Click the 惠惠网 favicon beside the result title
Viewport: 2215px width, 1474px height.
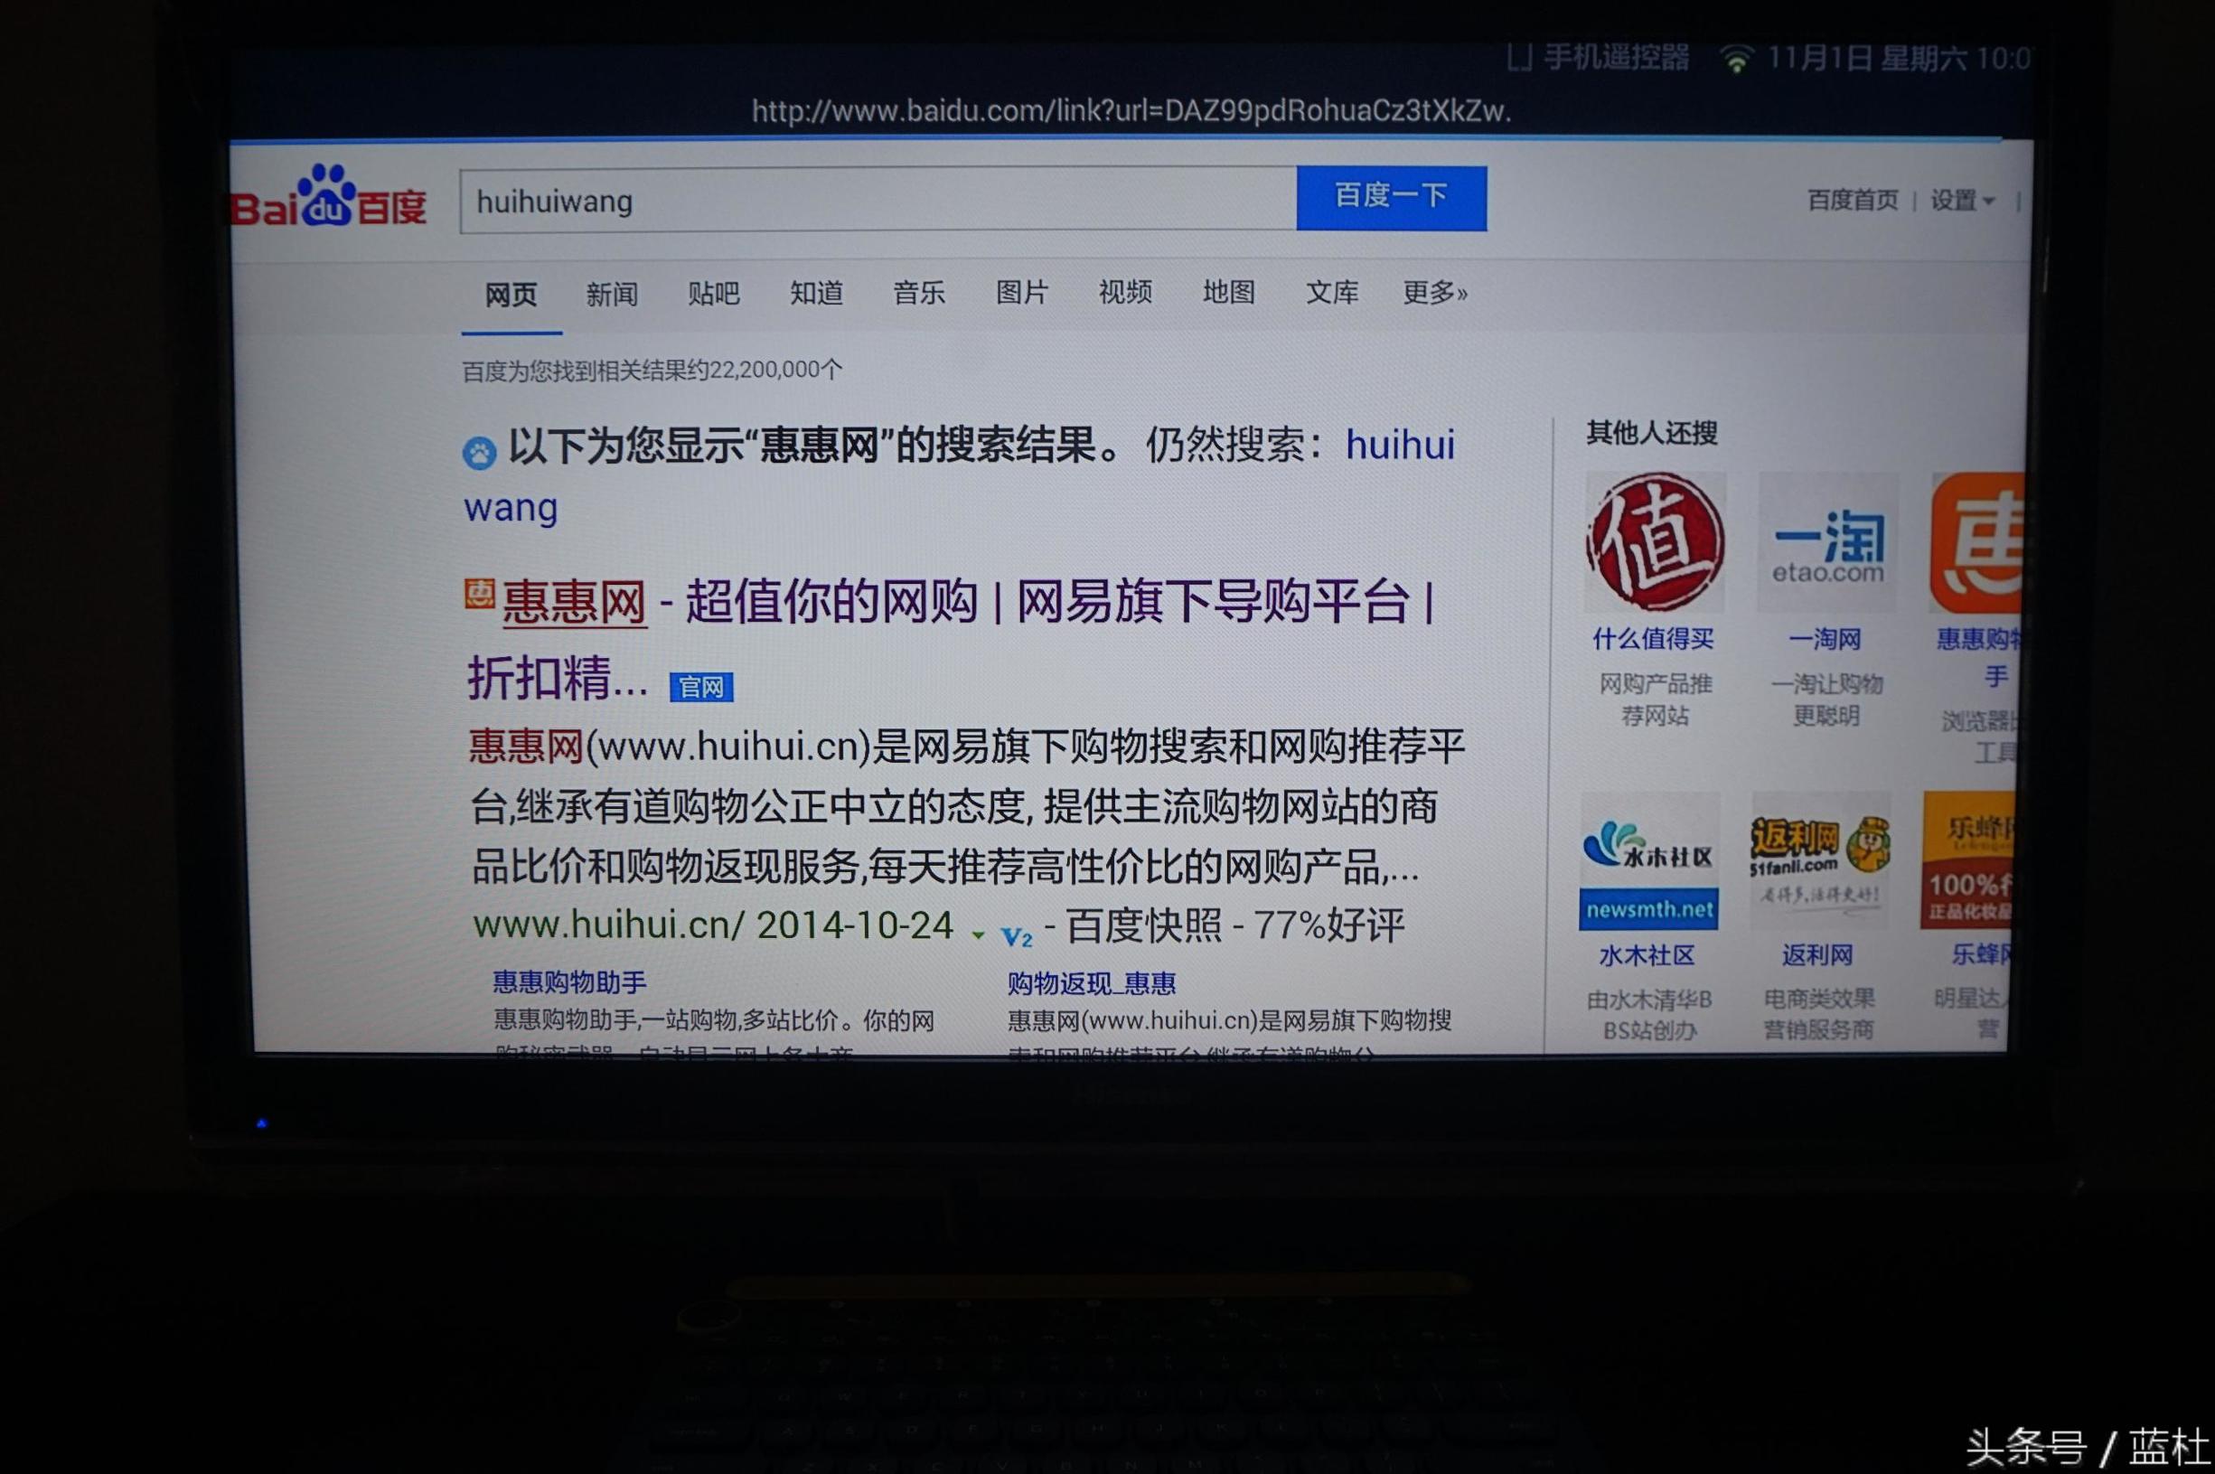[479, 592]
